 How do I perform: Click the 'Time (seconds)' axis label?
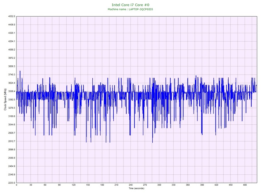pos(136,188)
